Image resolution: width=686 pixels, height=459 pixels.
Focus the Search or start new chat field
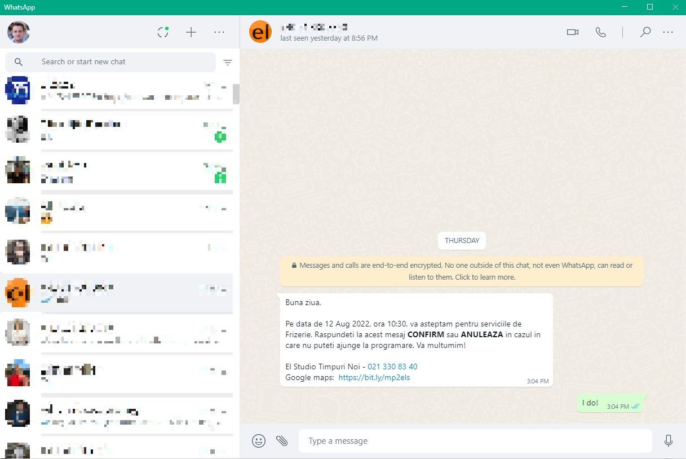click(x=110, y=62)
